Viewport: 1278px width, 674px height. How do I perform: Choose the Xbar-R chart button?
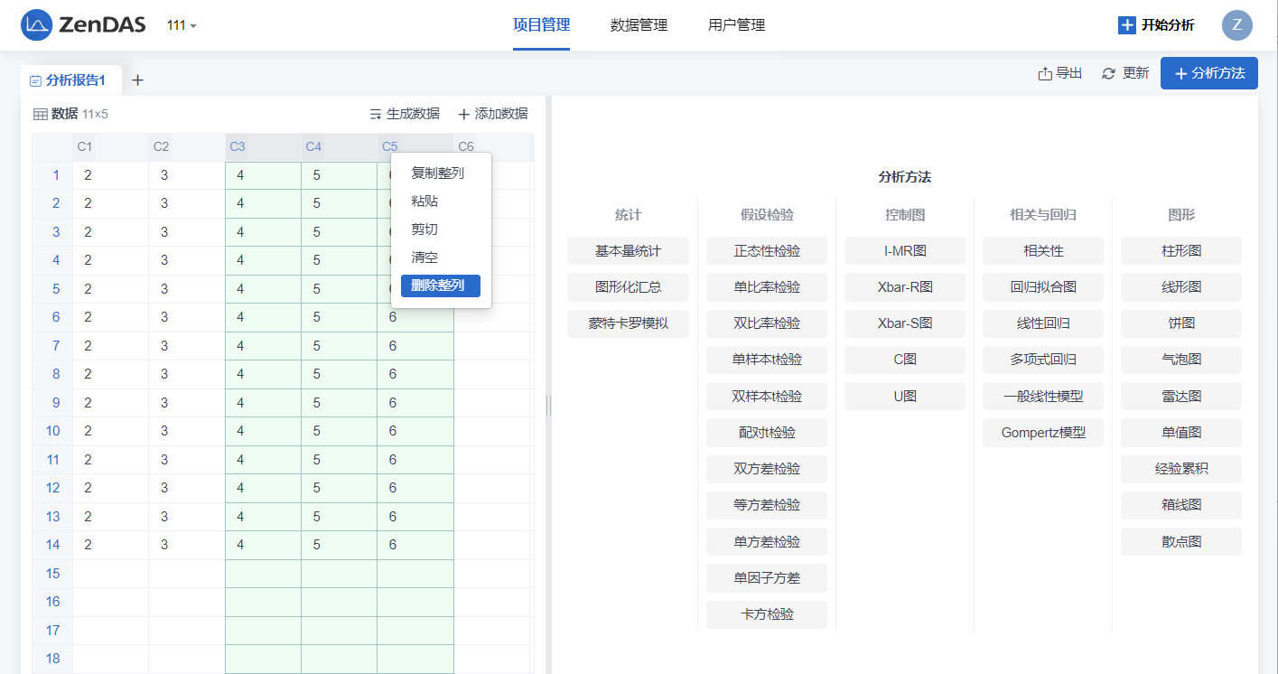tap(904, 286)
